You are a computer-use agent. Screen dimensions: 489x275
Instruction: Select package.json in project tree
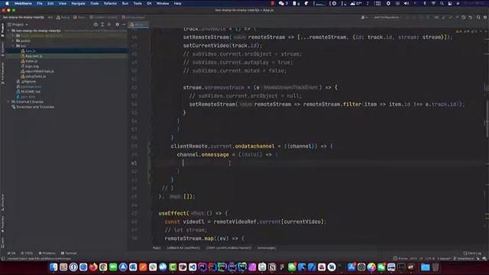pyautogui.click(x=31, y=86)
